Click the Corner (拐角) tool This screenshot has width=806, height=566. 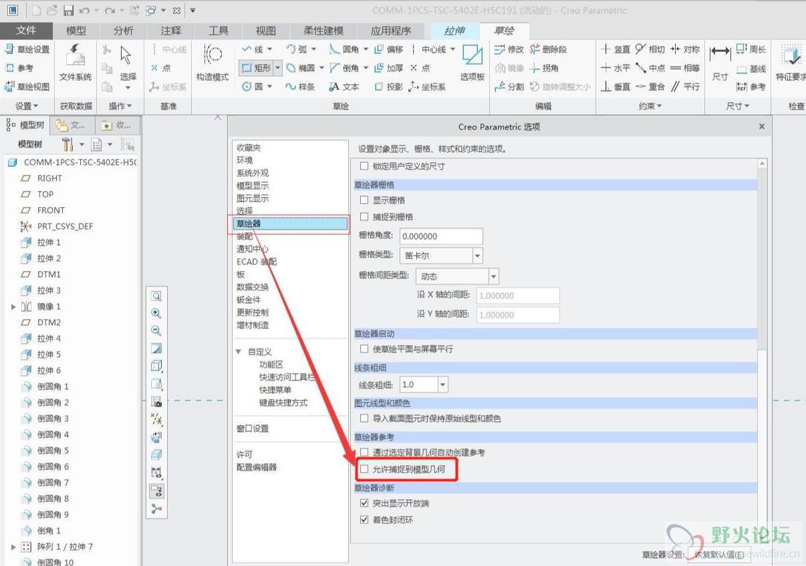coord(544,68)
